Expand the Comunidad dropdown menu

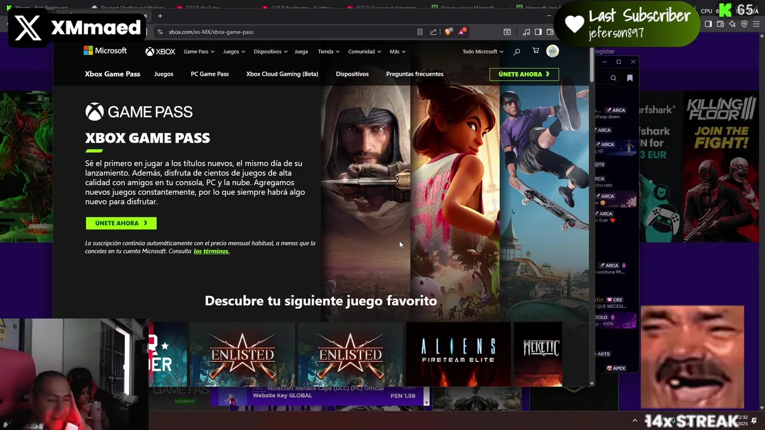(365, 52)
